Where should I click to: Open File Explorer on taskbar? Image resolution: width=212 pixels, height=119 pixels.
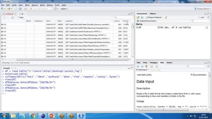[x=13, y=116]
